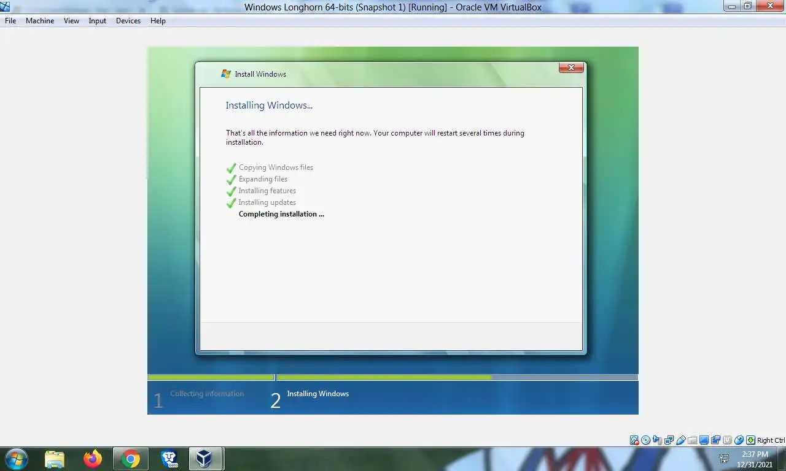Click the network tray icon

click(x=724, y=459)
